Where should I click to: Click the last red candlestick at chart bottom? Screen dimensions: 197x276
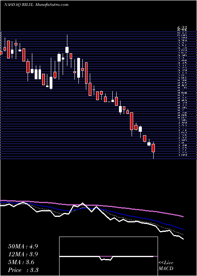coord(153,148)
